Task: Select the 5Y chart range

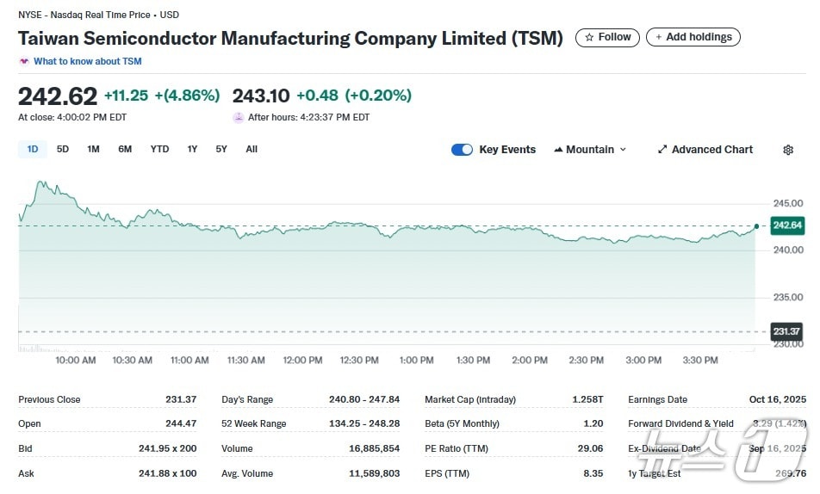Action: point(221,149)
